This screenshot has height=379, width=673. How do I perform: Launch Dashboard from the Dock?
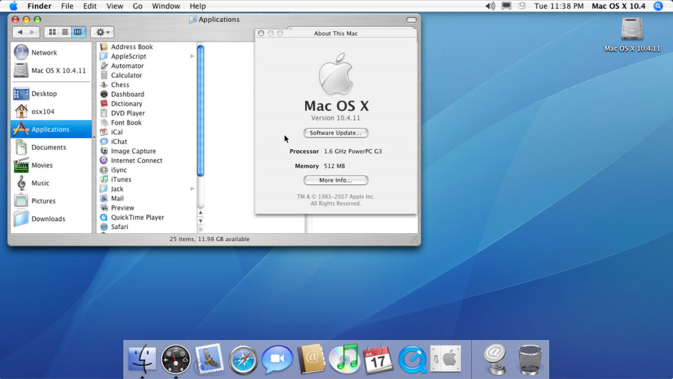(x=176, y=358)
